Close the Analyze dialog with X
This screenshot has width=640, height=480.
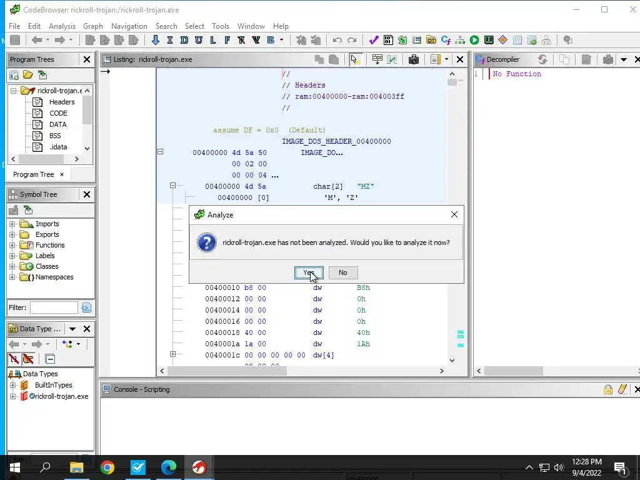[454, 215]
